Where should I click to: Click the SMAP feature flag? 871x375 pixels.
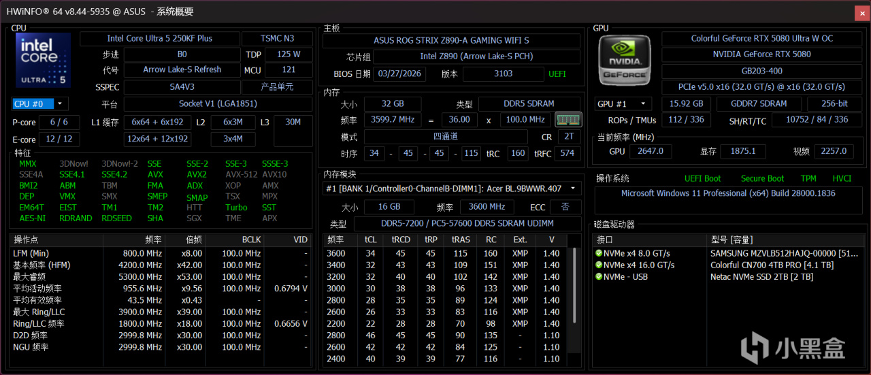click(x=197, y=197)
